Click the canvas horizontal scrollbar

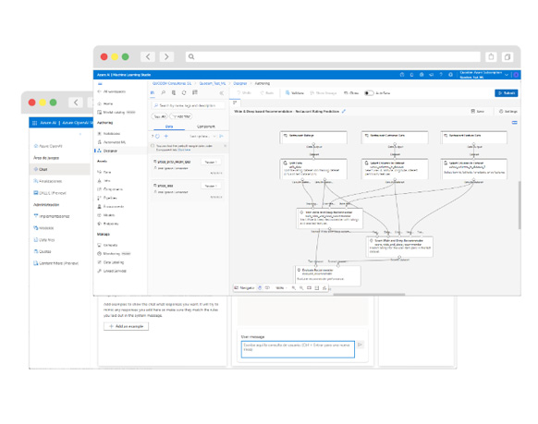pos(369,294)
